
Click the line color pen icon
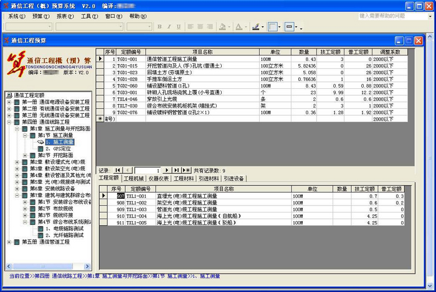tap(256, 27)
